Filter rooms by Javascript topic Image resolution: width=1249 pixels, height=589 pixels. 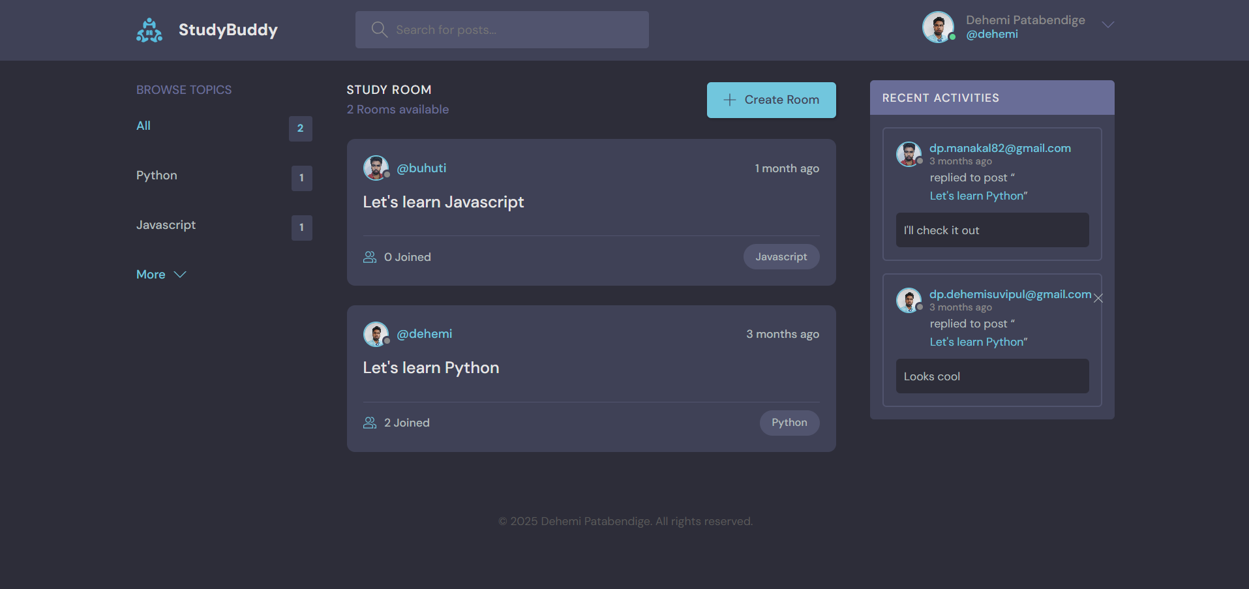click(166, 225)
